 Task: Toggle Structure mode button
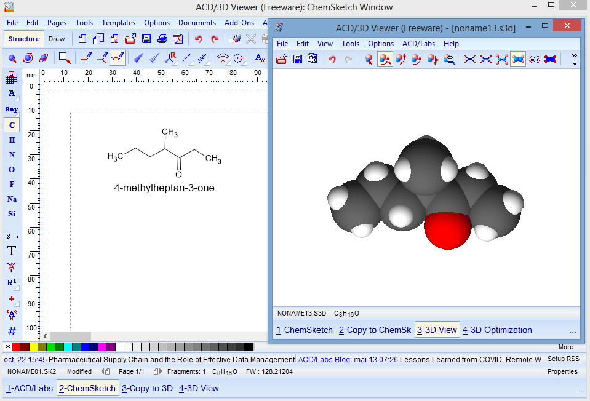coord(24,39)
